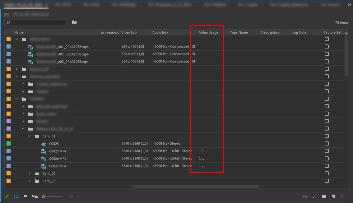Check Capture Settings for the Cam_02 bin

327,173
